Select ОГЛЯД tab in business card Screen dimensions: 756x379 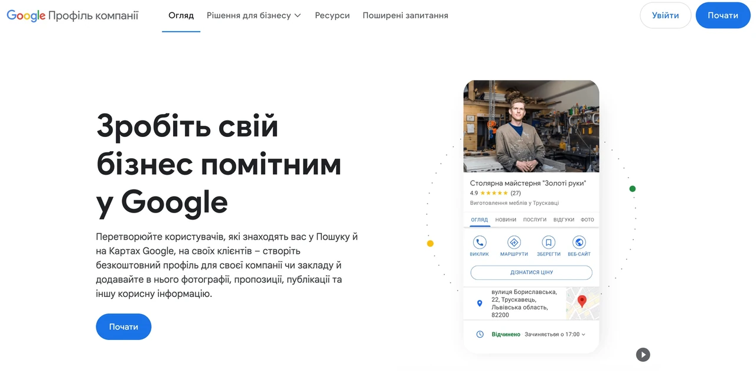point(480,220)
